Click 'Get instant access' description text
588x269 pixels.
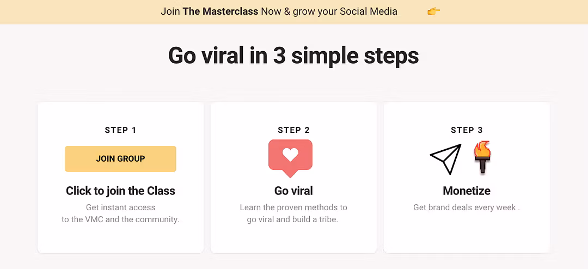[120, 207]
